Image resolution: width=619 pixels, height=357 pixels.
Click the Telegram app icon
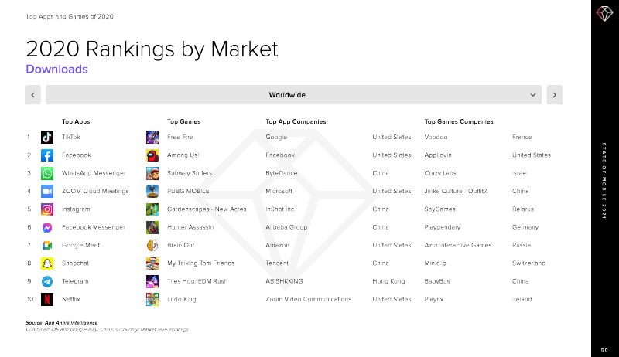[47, 281]
